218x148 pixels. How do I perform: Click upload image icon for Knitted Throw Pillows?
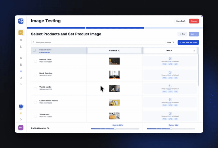click(170, 99)
